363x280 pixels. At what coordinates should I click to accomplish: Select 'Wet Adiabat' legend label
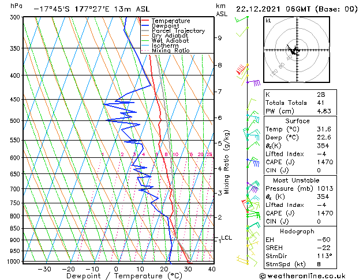click(170, 41)
